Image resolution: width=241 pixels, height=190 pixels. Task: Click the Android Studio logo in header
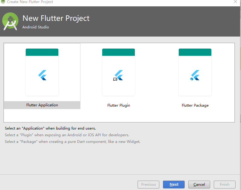point(10,21)
